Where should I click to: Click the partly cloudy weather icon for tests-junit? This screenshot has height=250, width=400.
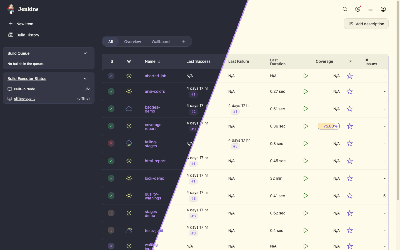coord(129,230)
